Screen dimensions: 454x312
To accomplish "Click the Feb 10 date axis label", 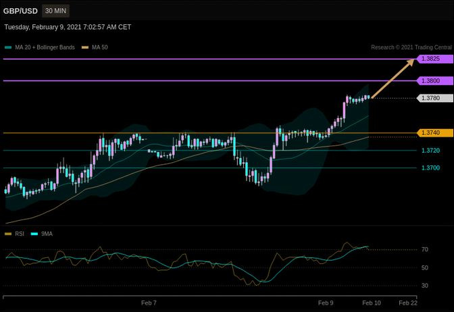I will [372, 303].
